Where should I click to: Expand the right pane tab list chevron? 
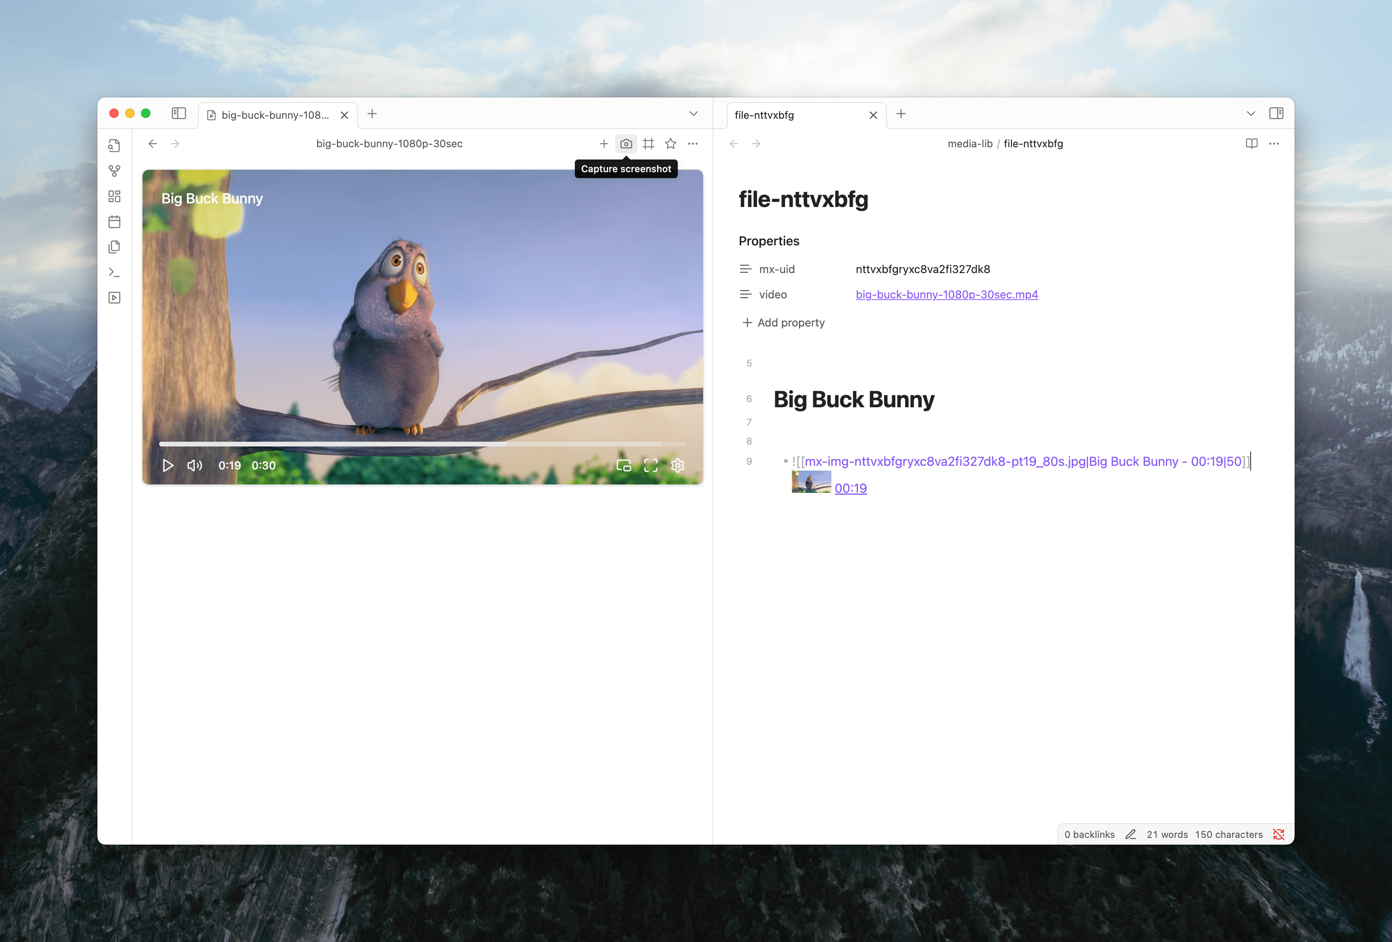[1251, 114]
